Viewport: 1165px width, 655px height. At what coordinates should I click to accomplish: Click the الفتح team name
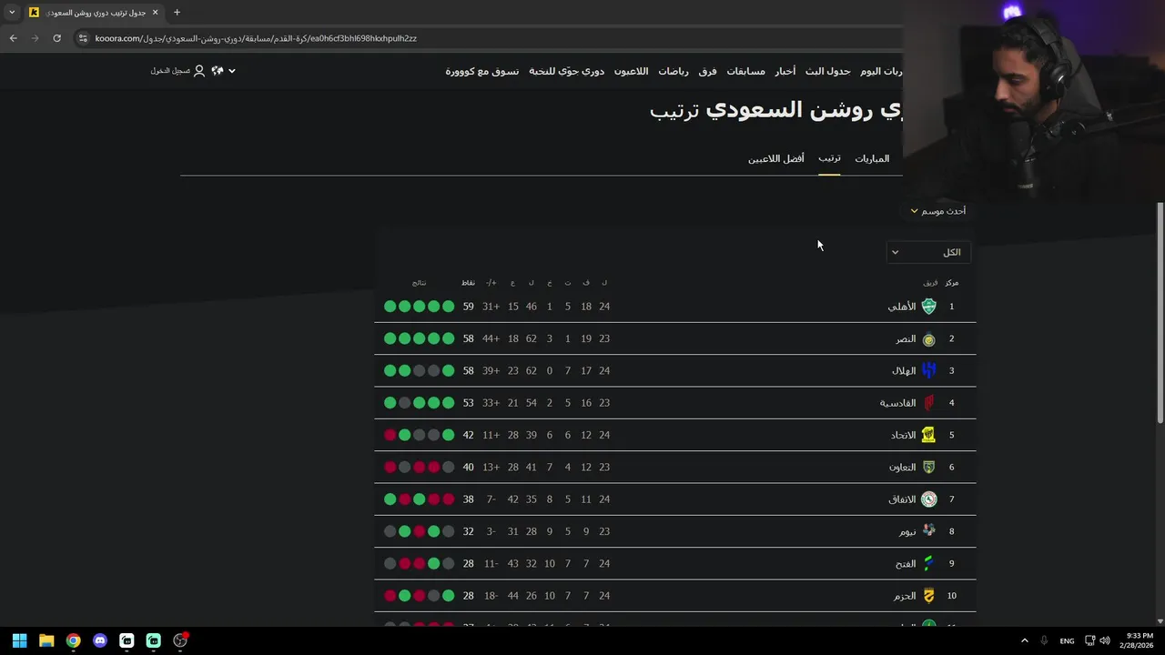pos(905,564)
